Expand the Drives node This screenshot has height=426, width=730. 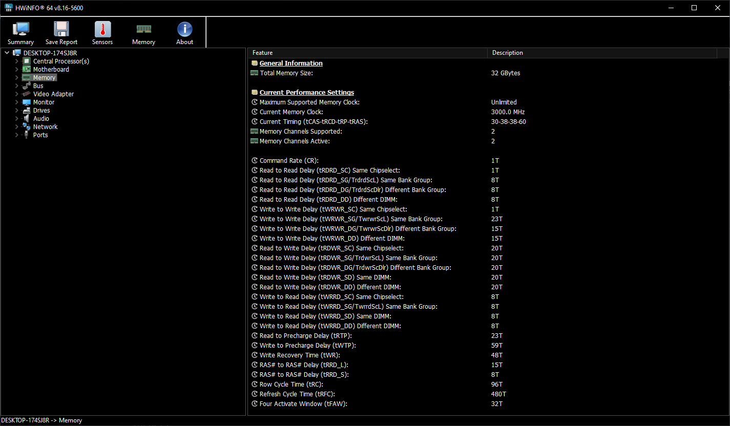(16, 111)
